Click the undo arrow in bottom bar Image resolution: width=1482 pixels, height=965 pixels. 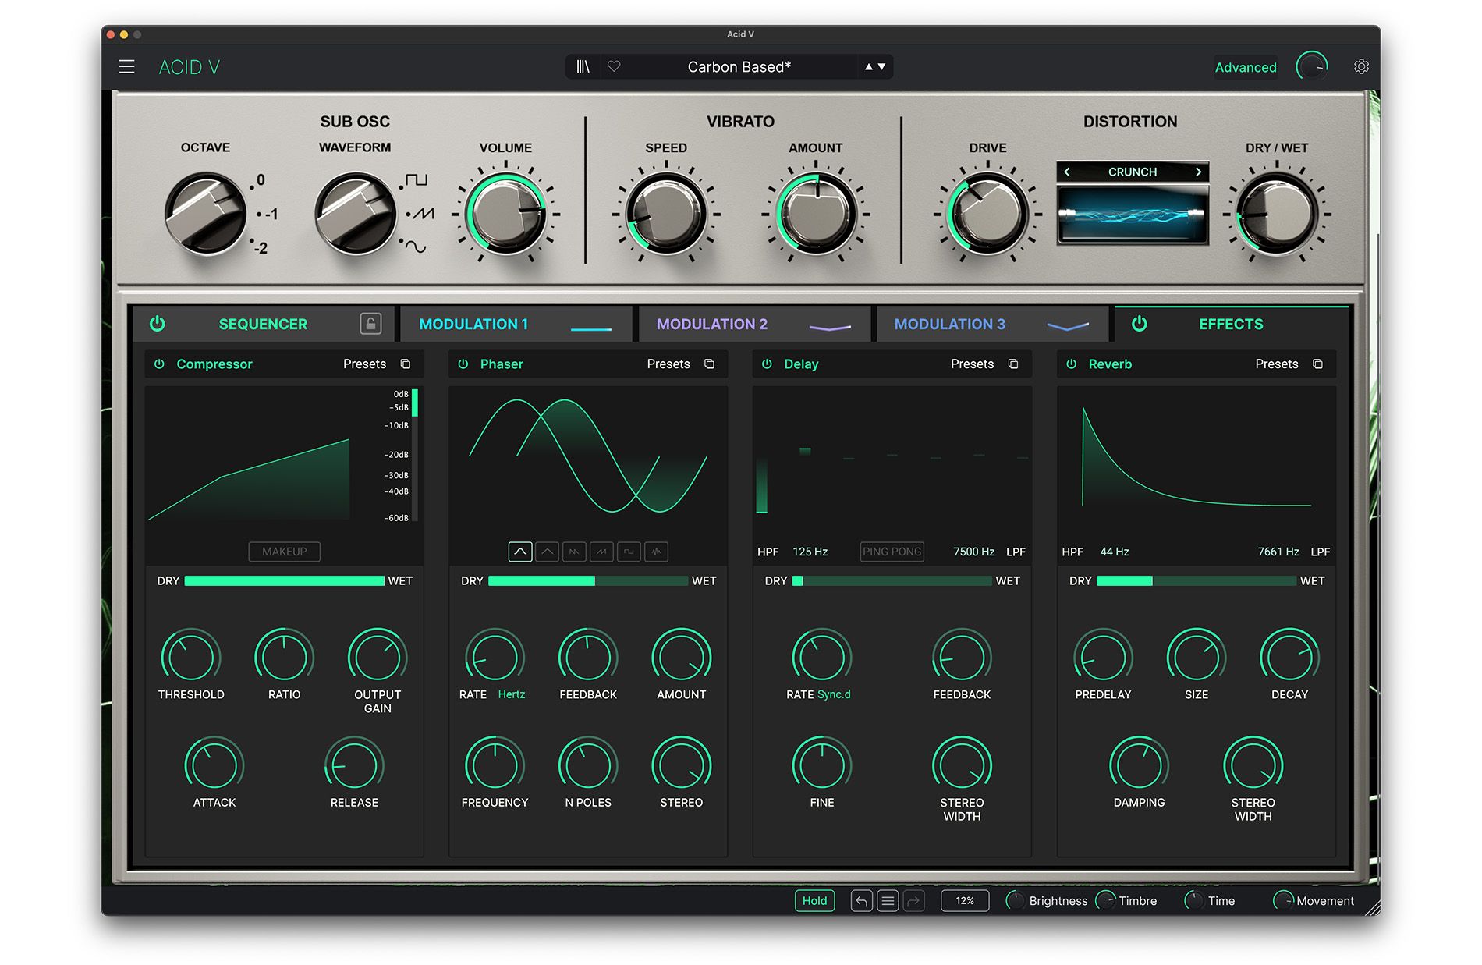tap(861, 901)
